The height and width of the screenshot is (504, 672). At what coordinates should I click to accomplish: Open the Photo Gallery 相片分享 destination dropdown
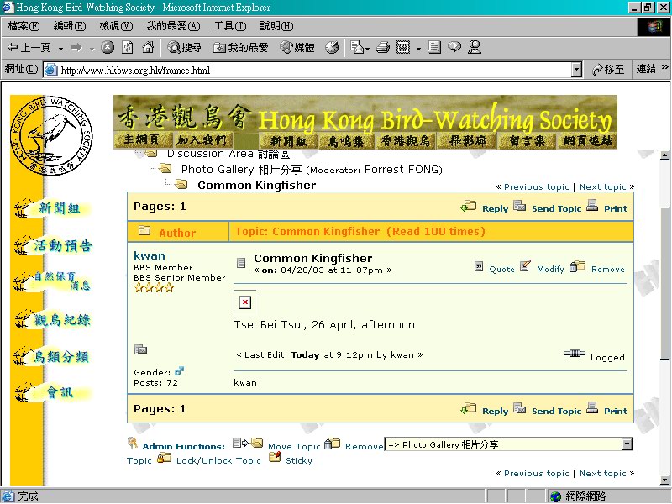pos(508,444)
